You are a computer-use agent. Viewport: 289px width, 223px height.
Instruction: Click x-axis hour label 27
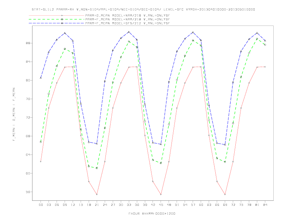click(113, 205)
